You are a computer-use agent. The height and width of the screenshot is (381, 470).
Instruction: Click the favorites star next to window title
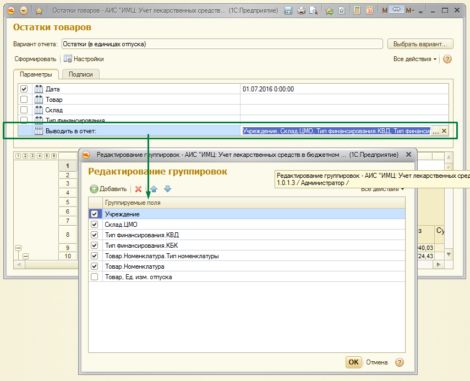pos(39,10)
